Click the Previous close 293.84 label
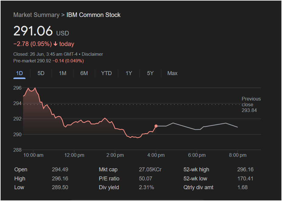Image resolution: width=282 pixels, height=201 pixels. point(251,104)
